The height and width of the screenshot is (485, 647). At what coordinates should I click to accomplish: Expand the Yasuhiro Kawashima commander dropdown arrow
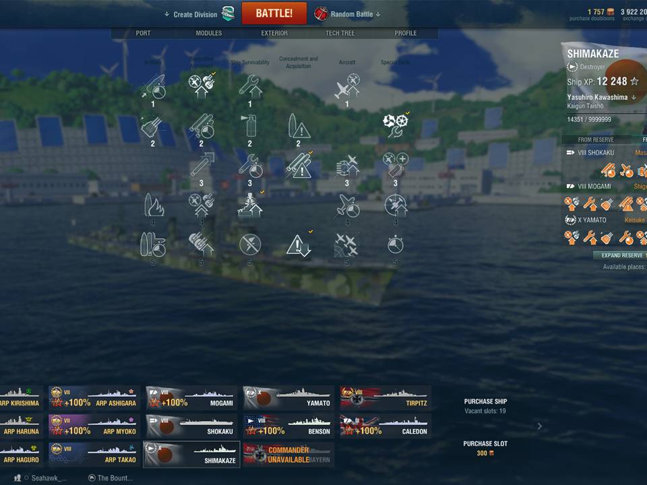pyautogui.click(x=634, y=97)
